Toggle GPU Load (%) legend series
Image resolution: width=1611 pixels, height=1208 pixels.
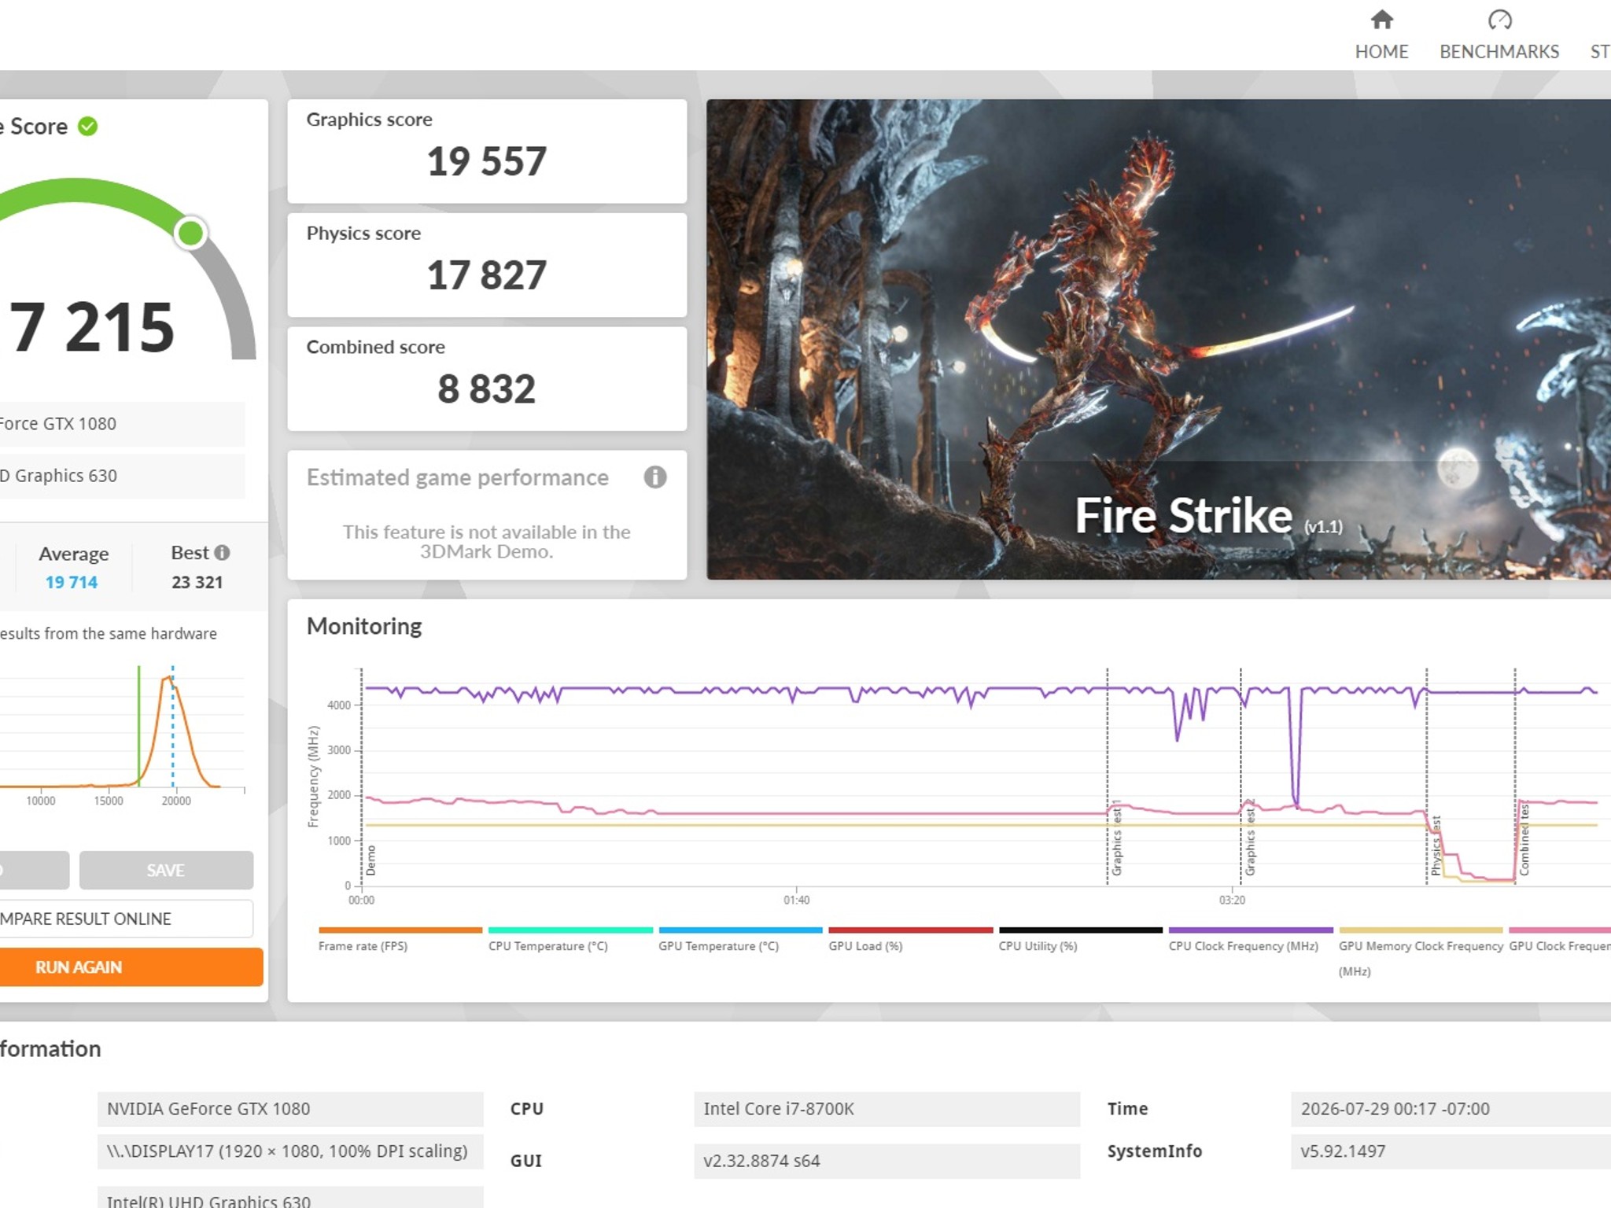coord(865,946)
